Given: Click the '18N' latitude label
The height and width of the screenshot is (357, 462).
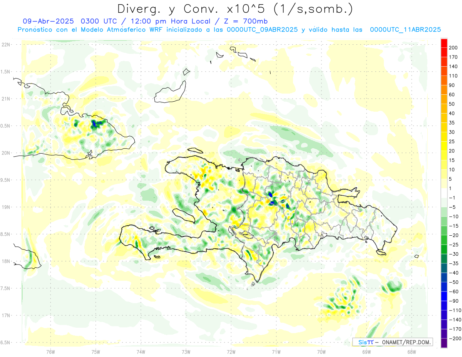Looking at the screenshot, I should [5, 261].
